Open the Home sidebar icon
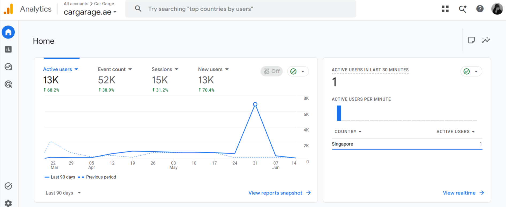 coord(8,32)
